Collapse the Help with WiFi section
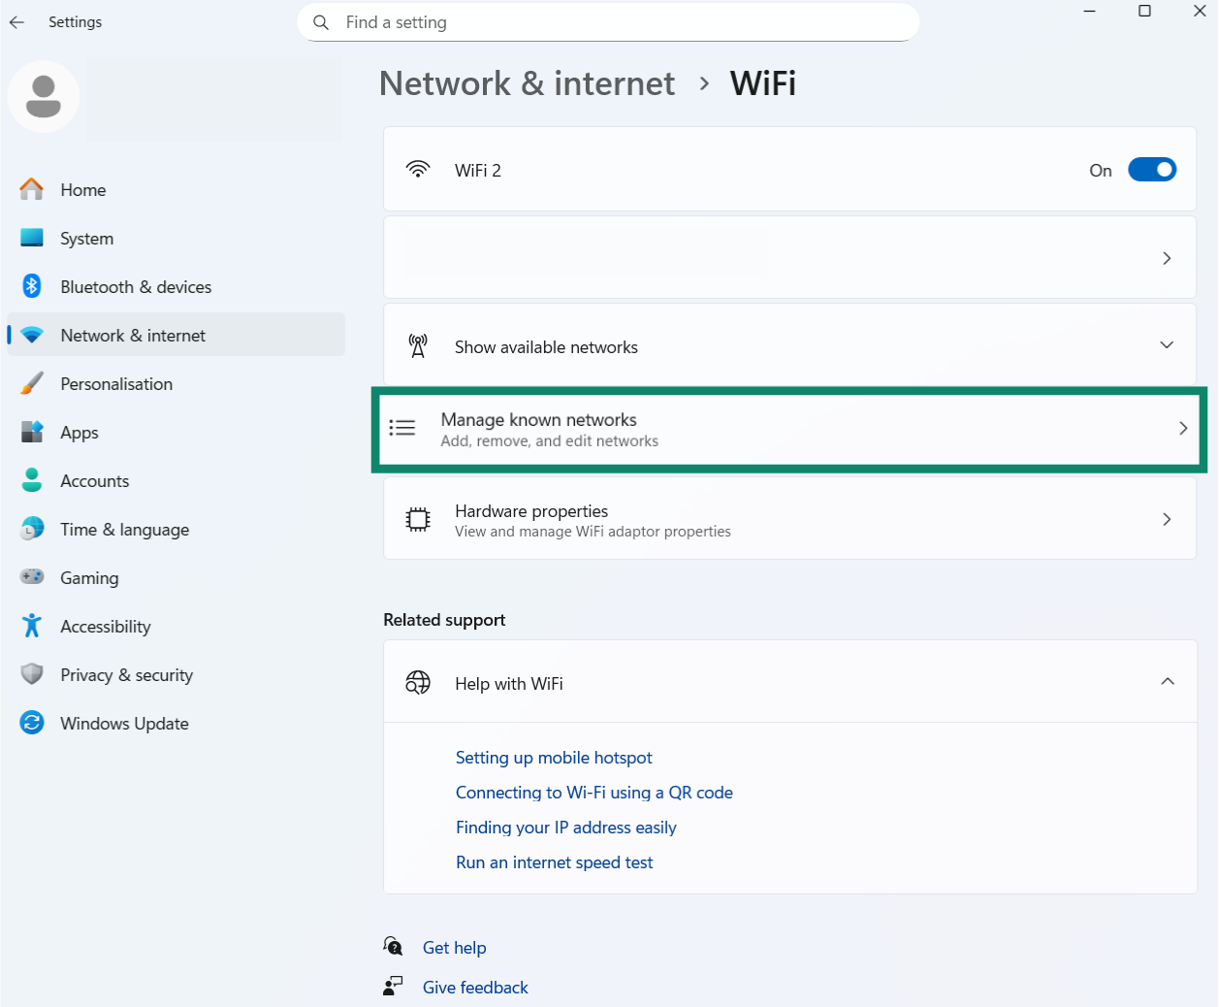 [x=1167, y=681]
